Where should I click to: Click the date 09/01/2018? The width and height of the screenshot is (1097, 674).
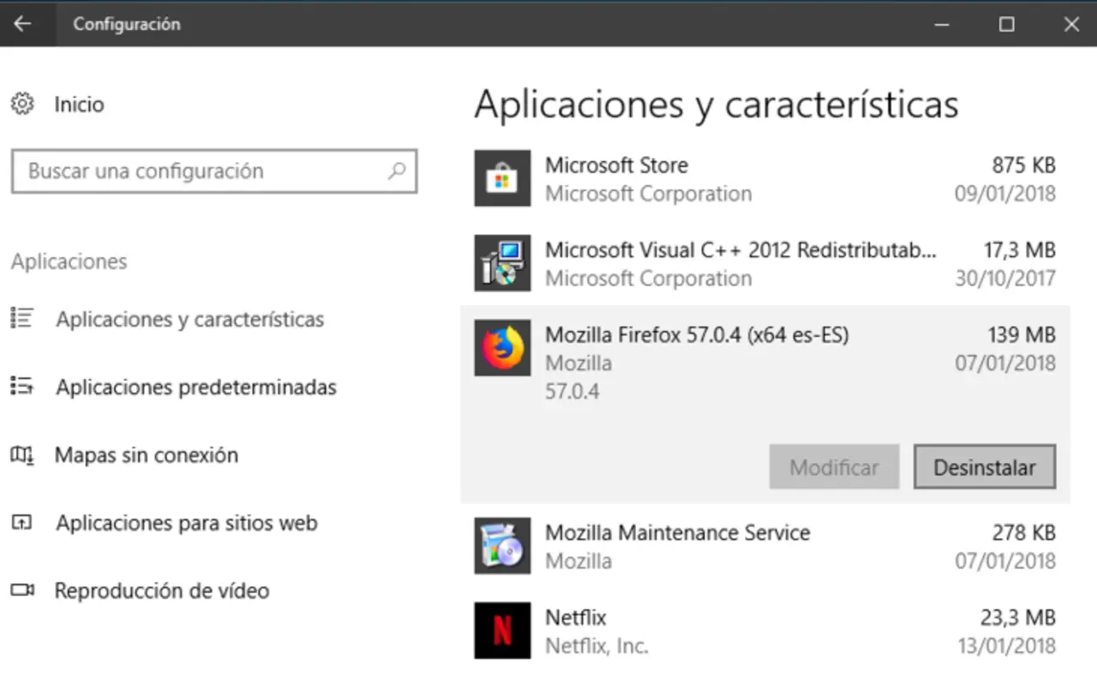pos(1005,194)
